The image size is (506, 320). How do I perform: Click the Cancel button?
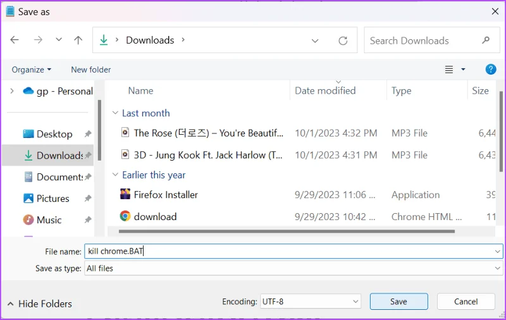(466, 301)
